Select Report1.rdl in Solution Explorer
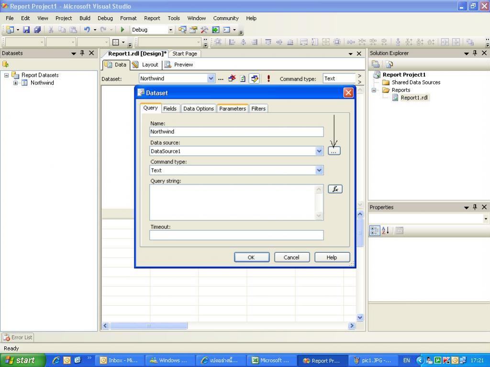Image resolution: width=490 pixels, height=367 pixels. 414,97
